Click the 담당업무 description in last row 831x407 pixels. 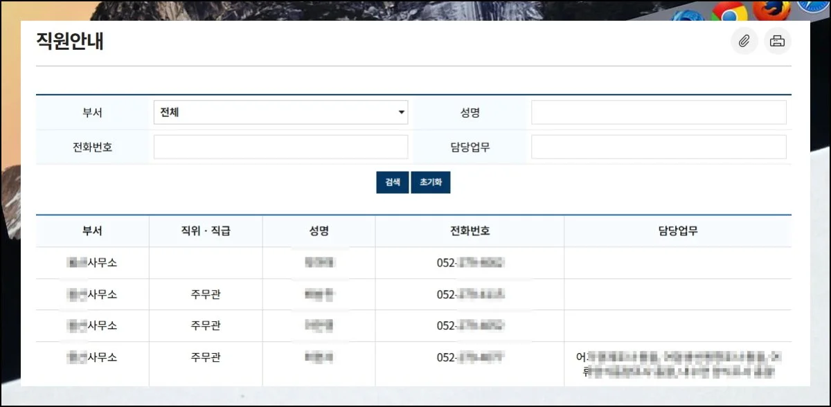pos(677,364)
